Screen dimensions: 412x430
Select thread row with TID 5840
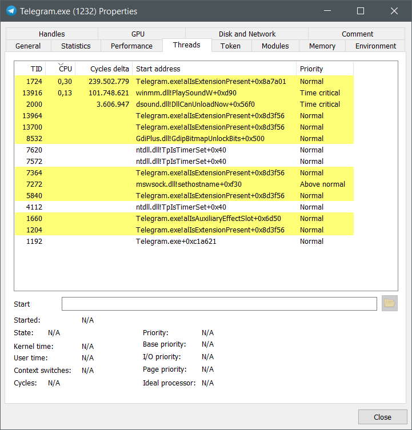[184, 196]
